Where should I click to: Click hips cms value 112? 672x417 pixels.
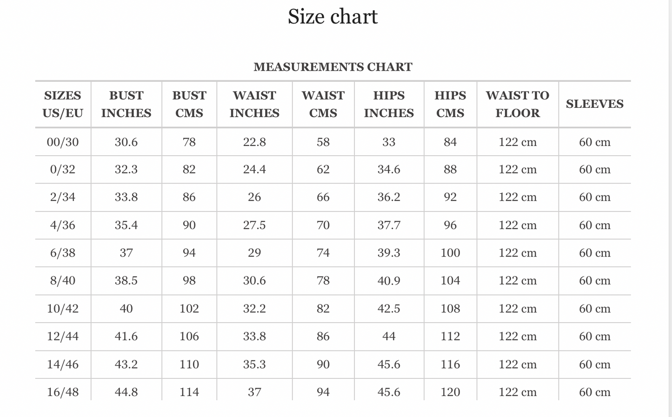click(450, 336)
